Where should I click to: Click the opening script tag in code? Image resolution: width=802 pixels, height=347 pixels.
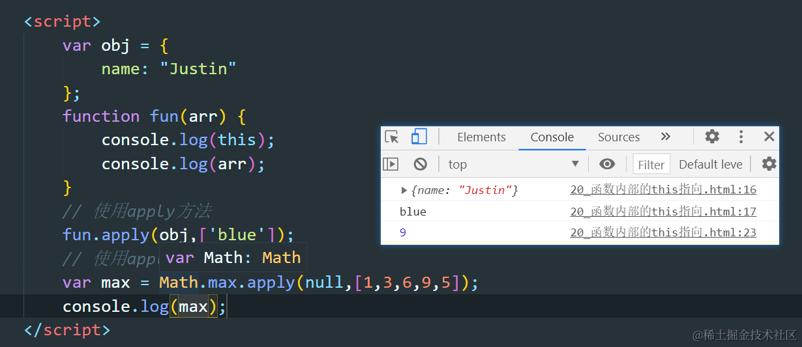tap(63, 21)
